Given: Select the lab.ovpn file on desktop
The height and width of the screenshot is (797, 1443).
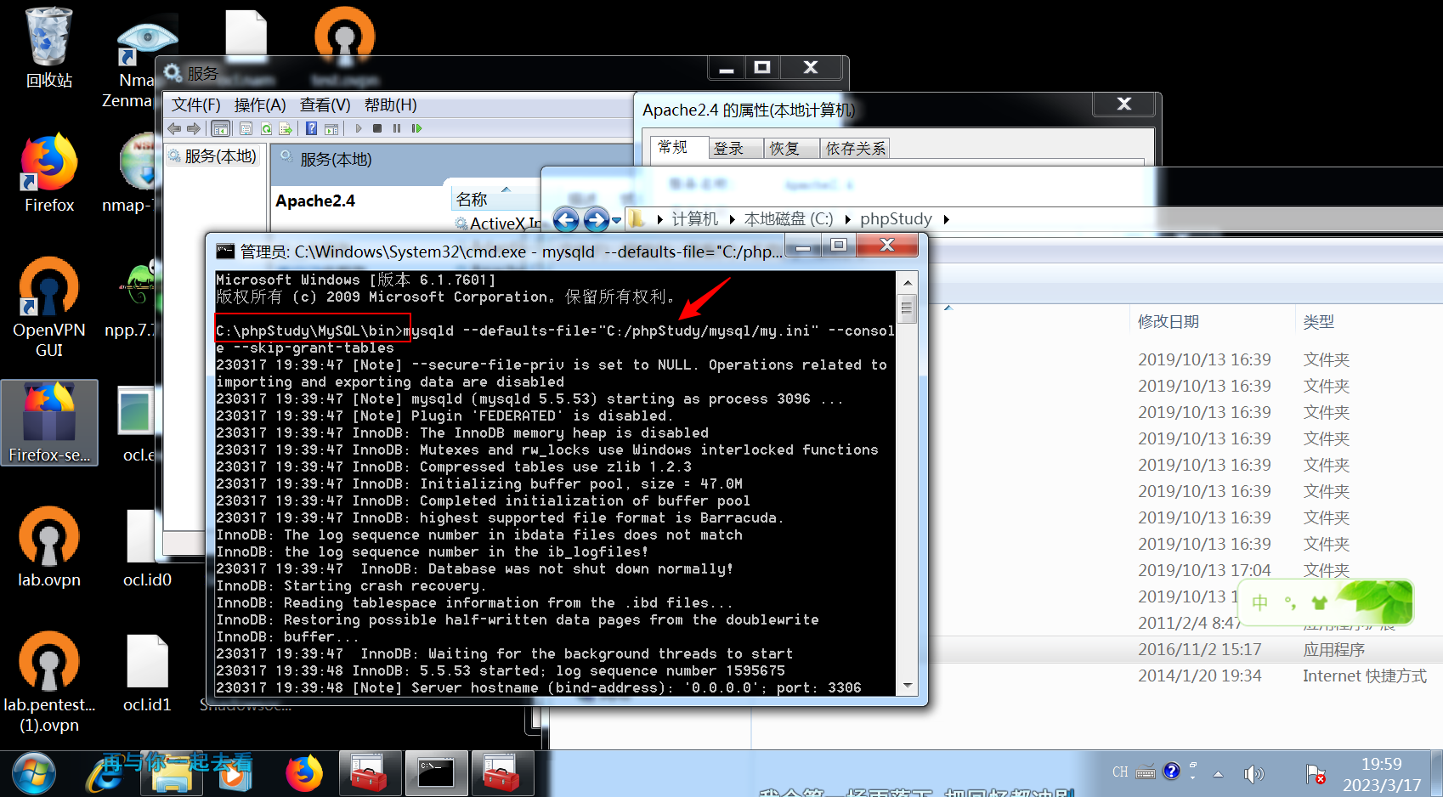Looking at the screenshot, I should [x=48, y=548].
